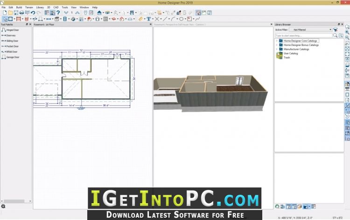350x220 pixels.
Task: Click Zoom Out on the right toolbar
Action: pos(347,37)
